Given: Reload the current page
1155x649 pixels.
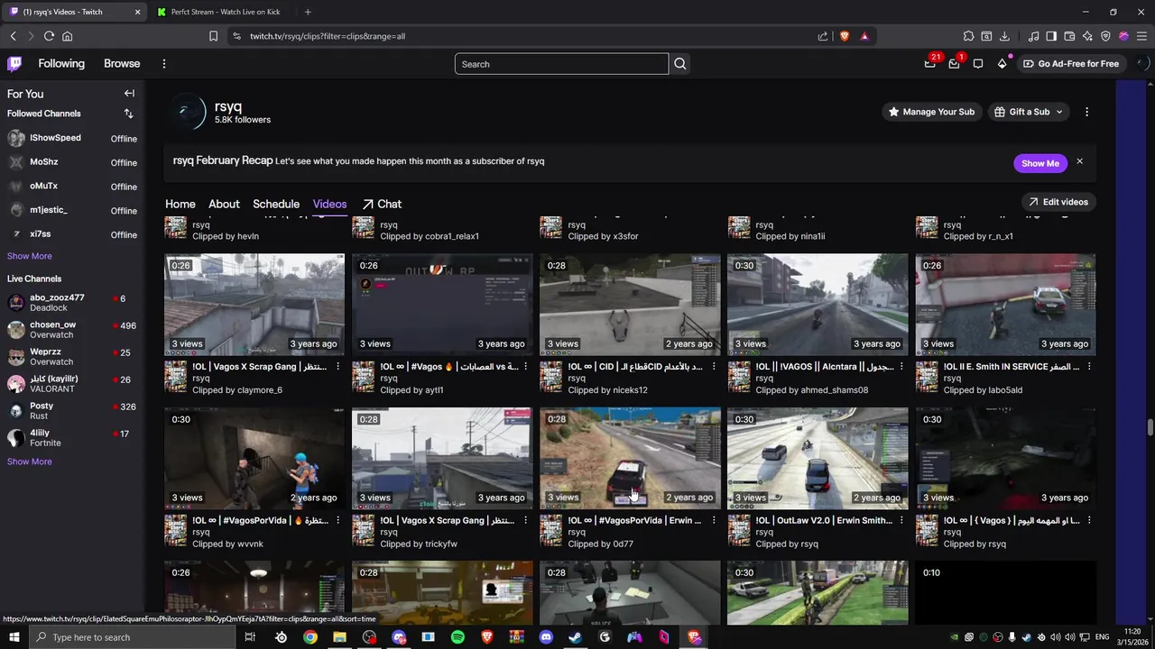Looking at the screenshot, I should point(49,36).
